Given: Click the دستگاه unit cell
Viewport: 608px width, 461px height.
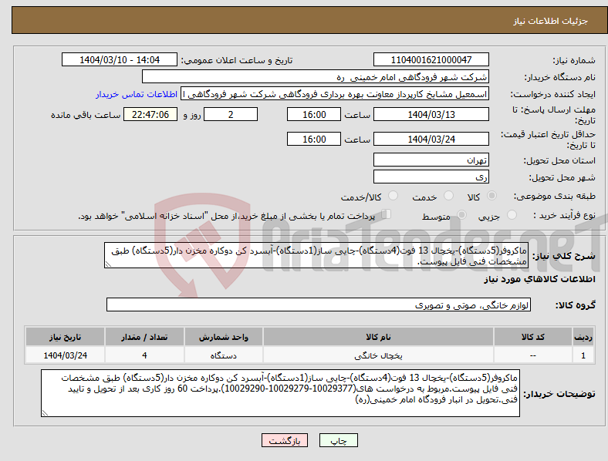Looking at the screenshot, I should tap(224, 355).
